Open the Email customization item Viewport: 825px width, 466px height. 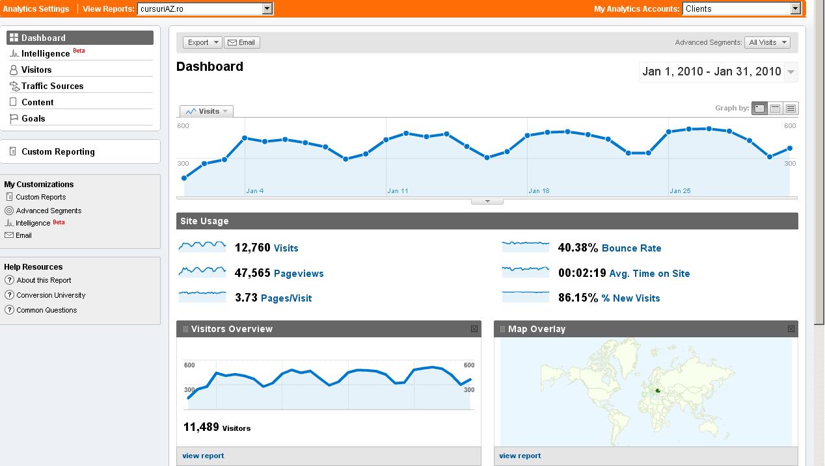pos(23,235)
